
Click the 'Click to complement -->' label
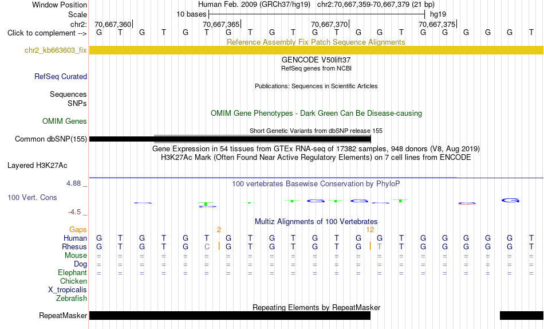tap(47, 33)
